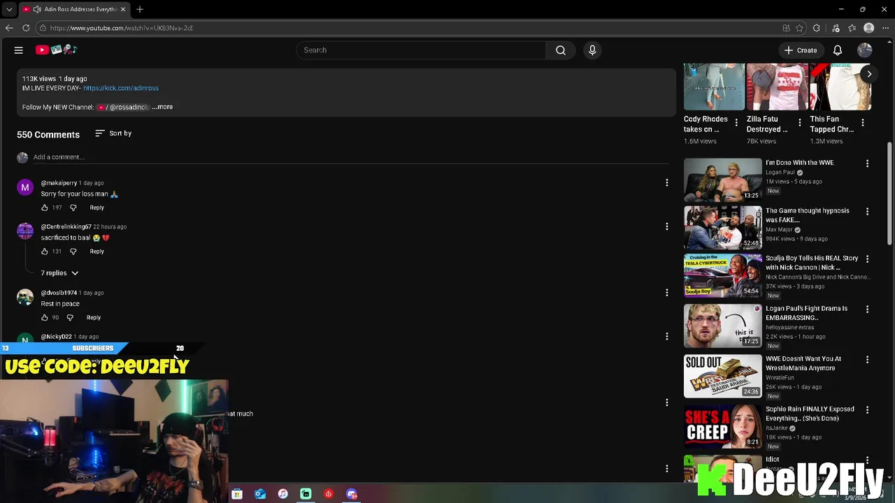Image resolution: width=895 pixels, height=503 pixels.
Task: Open Sort by comments dropdown
Action: click(x=113, y=133)
